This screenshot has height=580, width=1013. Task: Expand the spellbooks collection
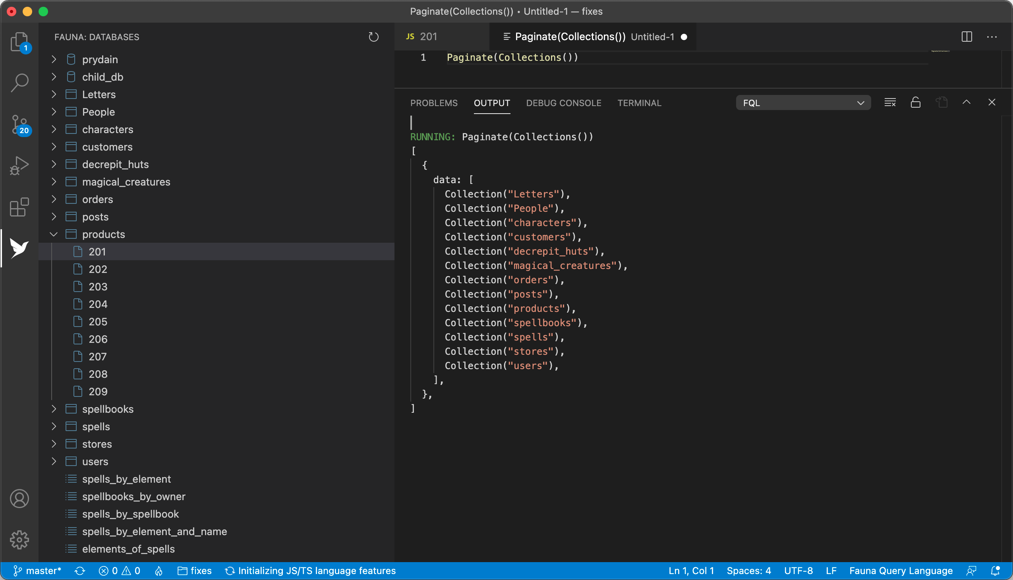pyautogui.click(x=54, y=409)
